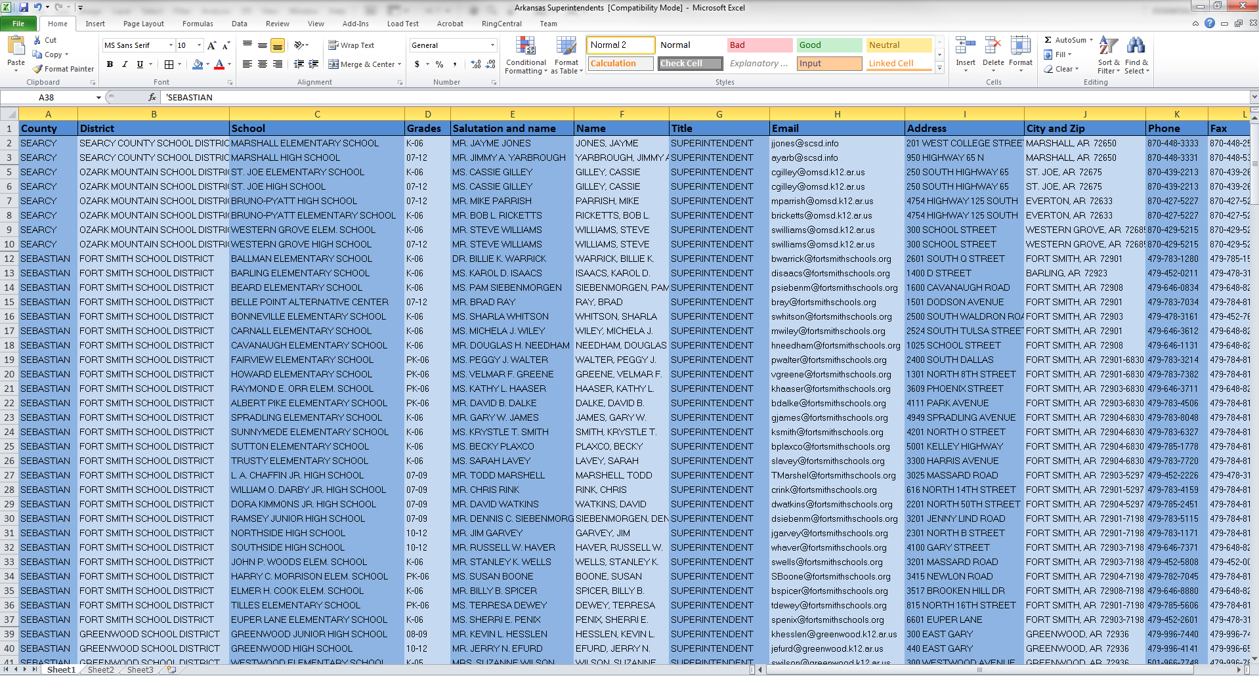Switch to the Sheet2 worksheet tab
The width and height of the screenshot is (1259, 676).
click(x=100, y=669)
